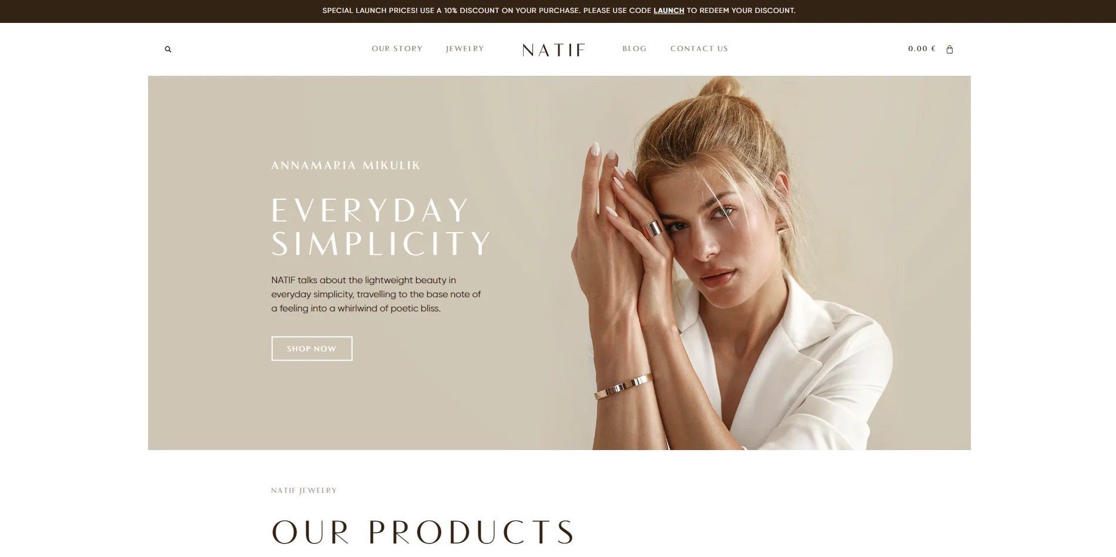
Task: Open the shopping bag cart icon
Action: pos(950,49)
